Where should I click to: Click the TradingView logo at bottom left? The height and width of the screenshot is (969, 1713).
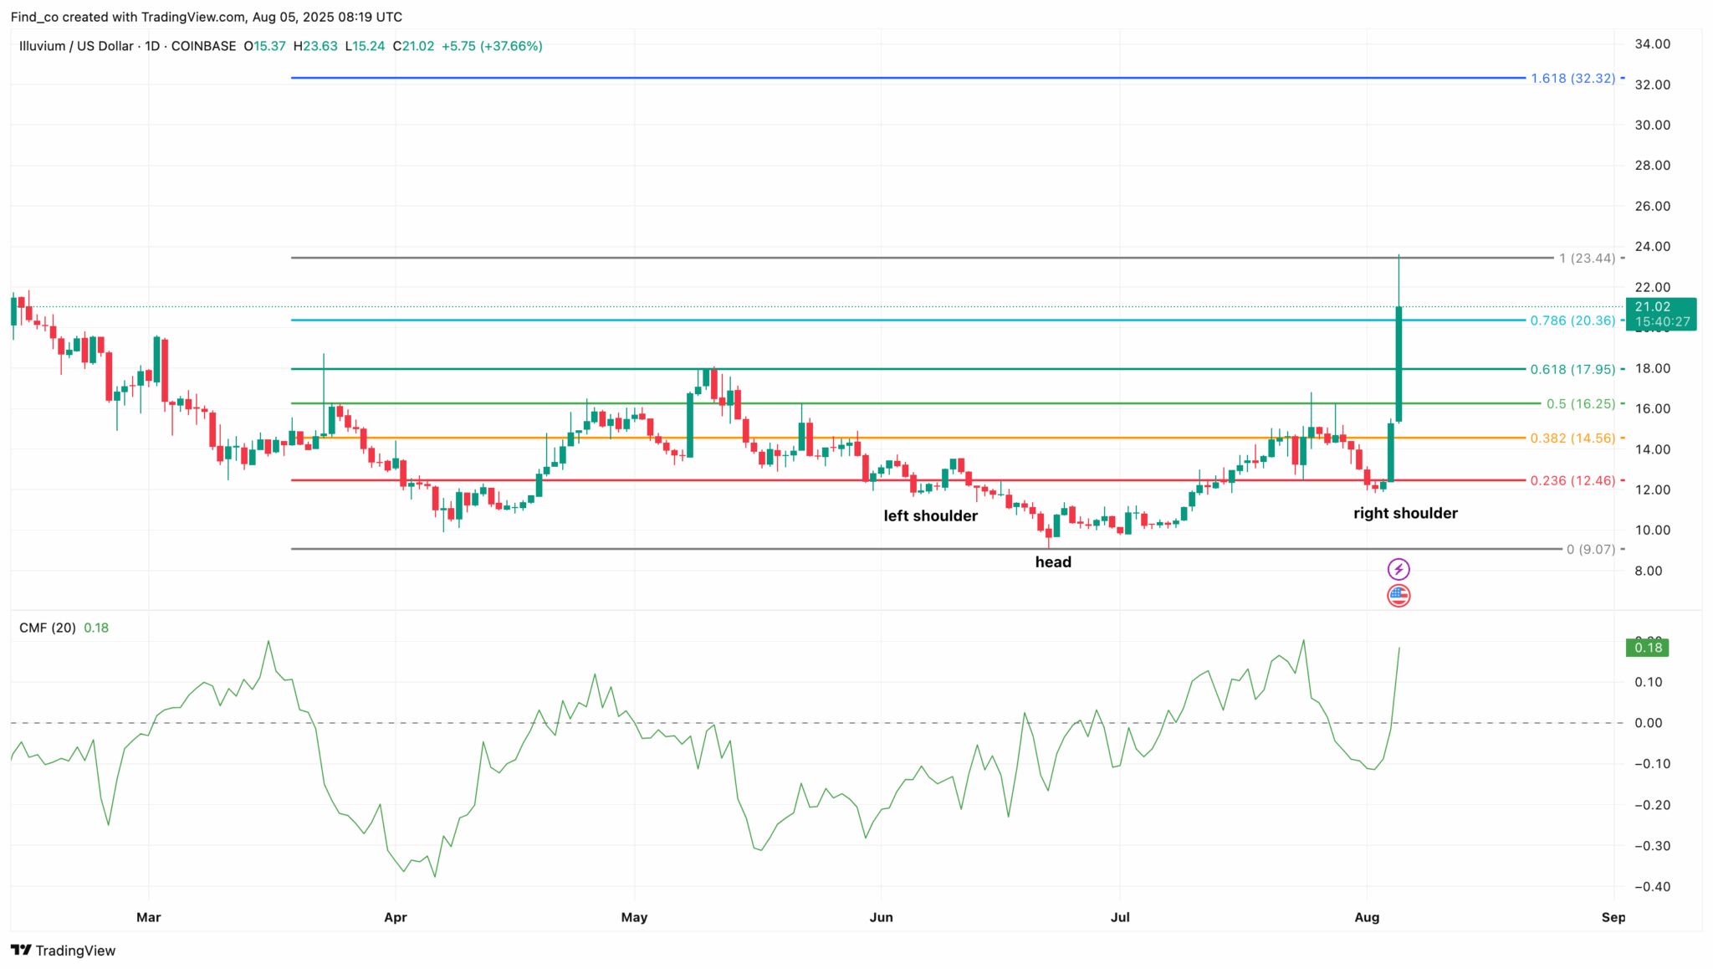coord(63,951)
